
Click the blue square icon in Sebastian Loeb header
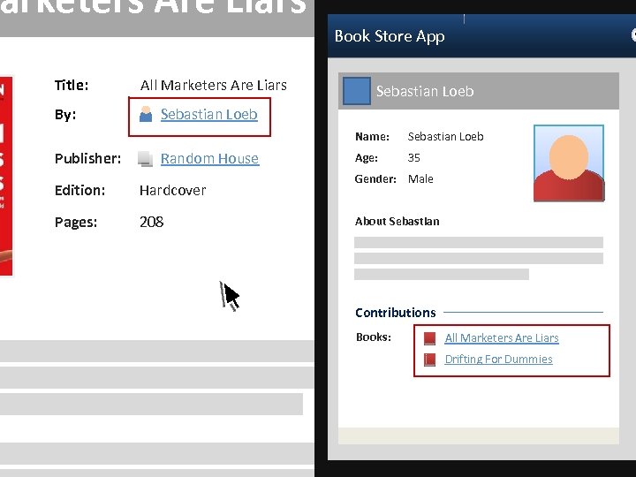coord(357,91)
